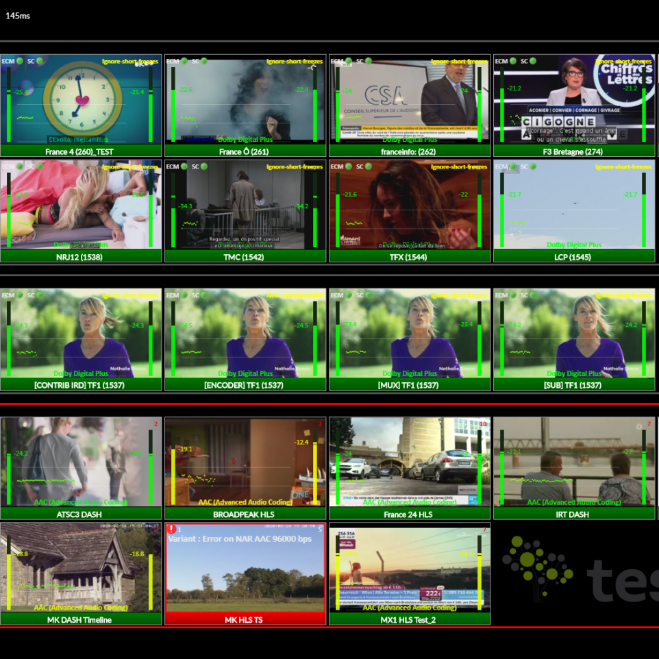
Task: Select the France 4 (260)_TEST title bar
Action: point(82,151)
